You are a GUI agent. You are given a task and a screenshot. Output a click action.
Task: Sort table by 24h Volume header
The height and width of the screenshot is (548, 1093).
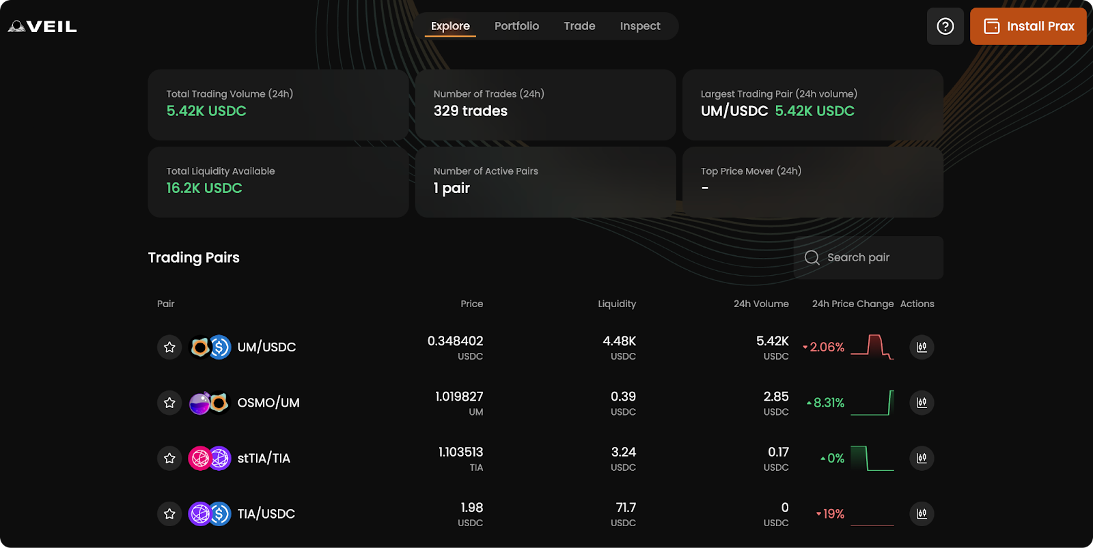[761, 304]
